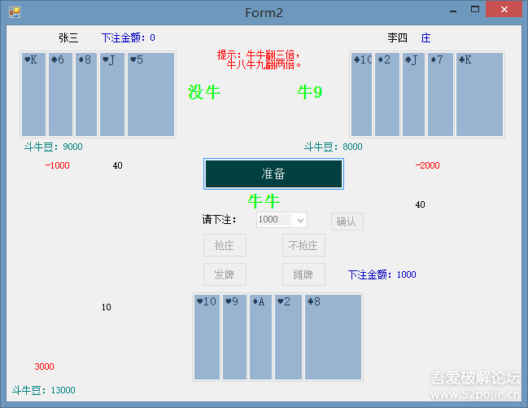Select 张三's heart 5 card
528x408 pixels.
pos(151,94)
